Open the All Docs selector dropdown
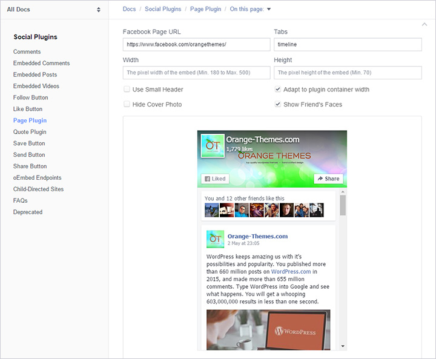This screenshot has width=436, height=359. [54, 10]
